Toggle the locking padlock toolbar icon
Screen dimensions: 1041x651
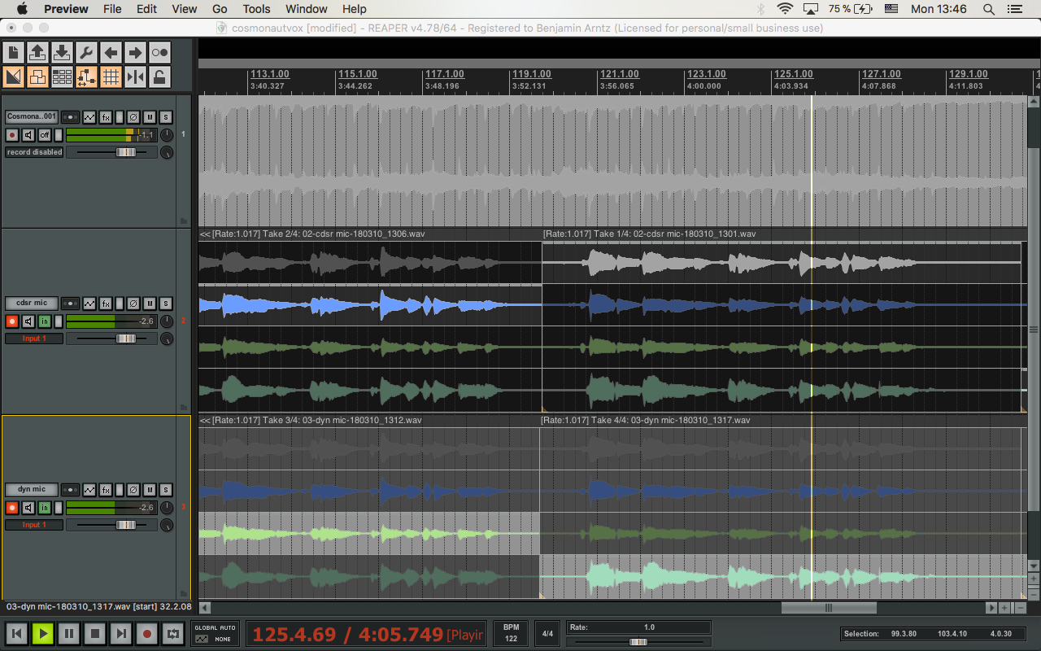click(x=159, y=77)
